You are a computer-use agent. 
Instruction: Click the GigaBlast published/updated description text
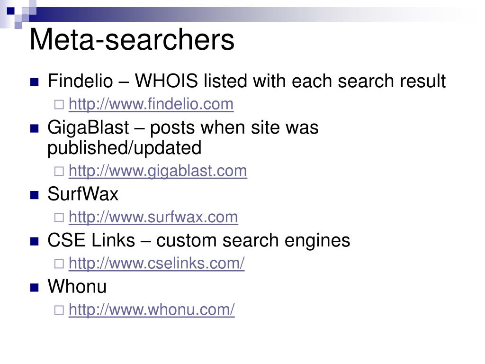tap(183, 138)
